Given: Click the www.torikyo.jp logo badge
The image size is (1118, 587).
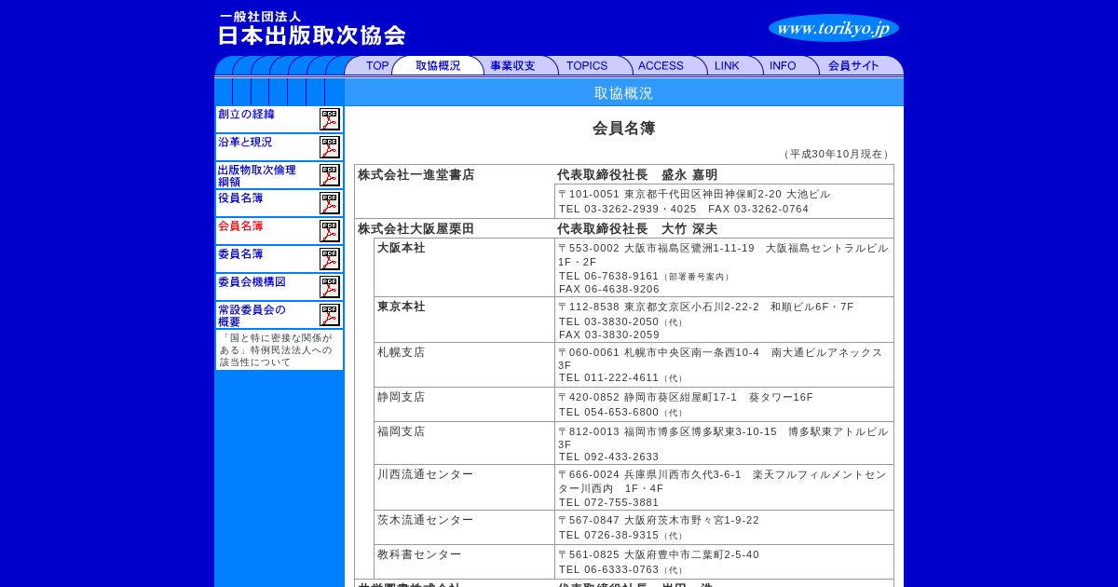Looking at the screenshot, I should click(834, 28).
